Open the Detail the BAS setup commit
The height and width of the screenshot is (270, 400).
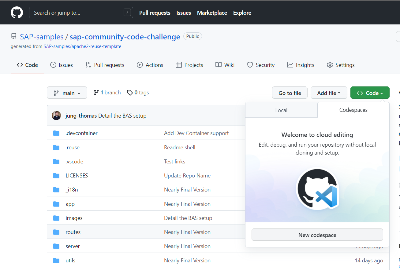(x=122, y=116)
